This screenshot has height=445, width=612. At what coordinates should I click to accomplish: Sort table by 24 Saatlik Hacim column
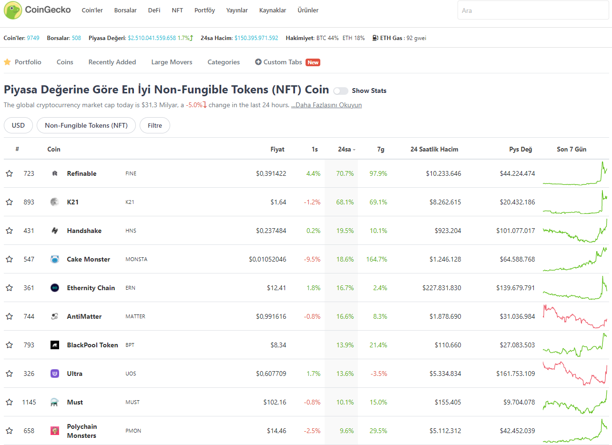434,149
